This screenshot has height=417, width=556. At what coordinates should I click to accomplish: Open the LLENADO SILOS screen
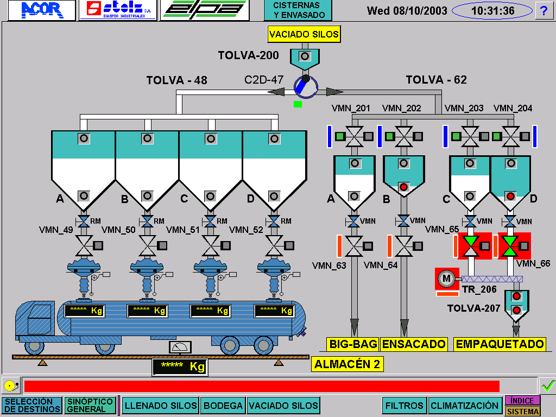point(161,406)
